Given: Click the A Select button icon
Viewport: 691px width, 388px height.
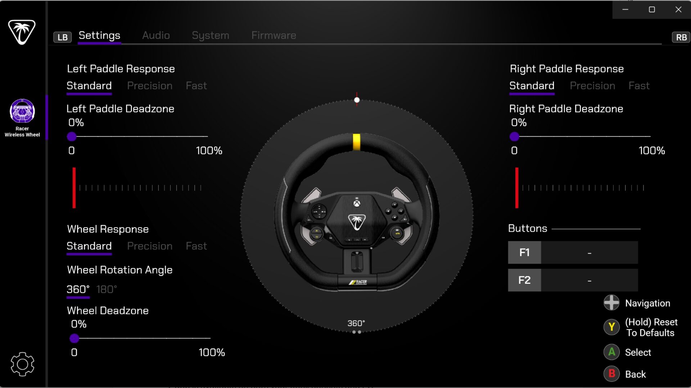Looking at the screenshot, I should [x=611, y=352].
